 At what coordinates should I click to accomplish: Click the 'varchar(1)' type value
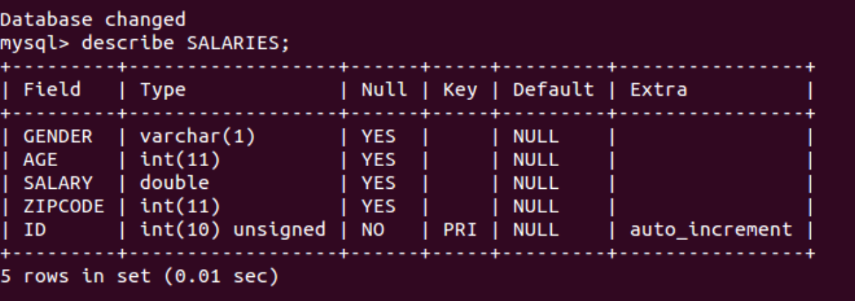click(x=197, y=136)
